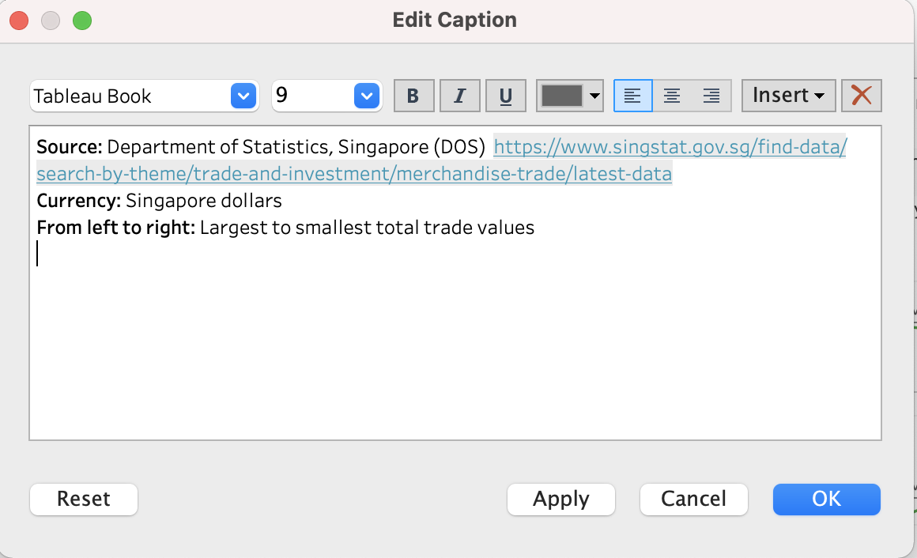Cancel the caption edit
Screen dimensions: 917x558
tap(693, 499)
